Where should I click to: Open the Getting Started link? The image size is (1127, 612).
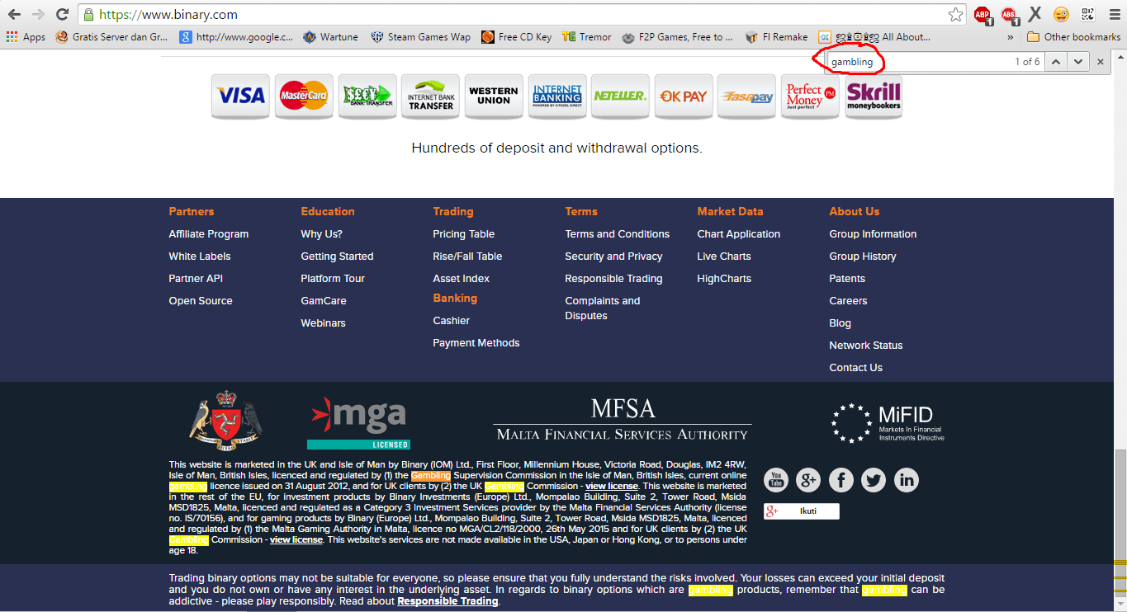[337, 257]
